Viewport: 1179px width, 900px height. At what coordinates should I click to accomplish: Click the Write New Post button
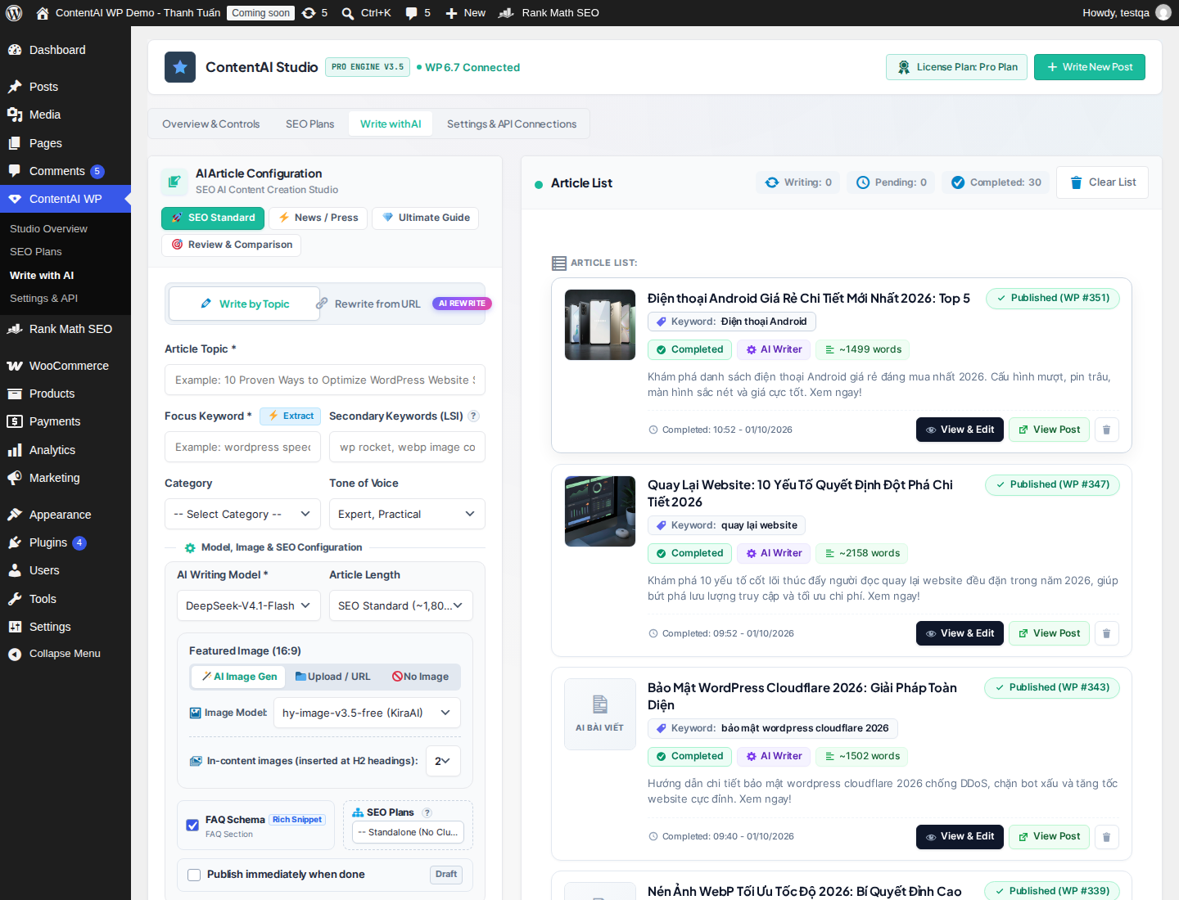pyautogui.click(x=1090, y=67)
